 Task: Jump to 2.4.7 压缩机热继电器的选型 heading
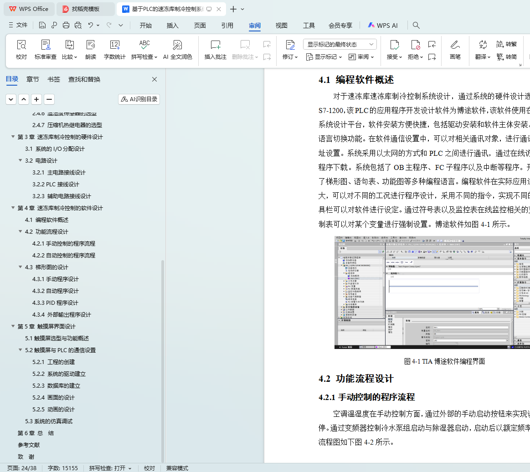pyautogui.click(x=67, y=125)
